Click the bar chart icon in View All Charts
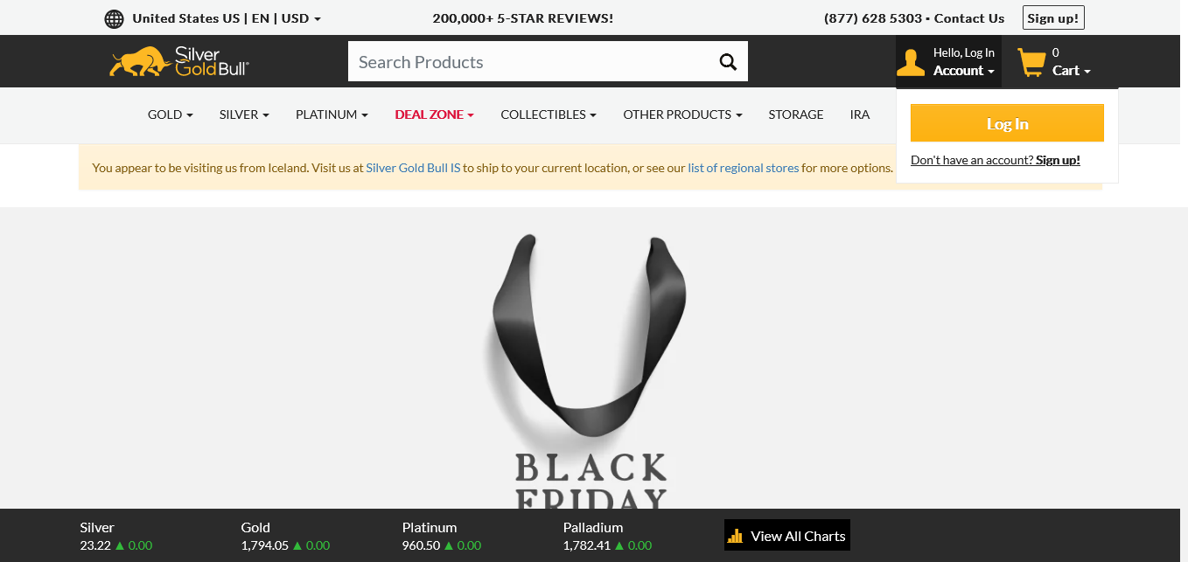This screenshot has height=562, width=1195. point(736,536)
